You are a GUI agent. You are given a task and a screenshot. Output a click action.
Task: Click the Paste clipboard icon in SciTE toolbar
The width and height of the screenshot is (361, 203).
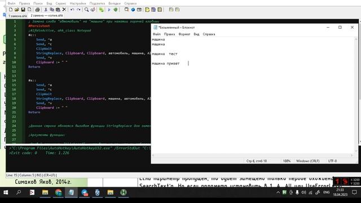(x=58, y=10)
